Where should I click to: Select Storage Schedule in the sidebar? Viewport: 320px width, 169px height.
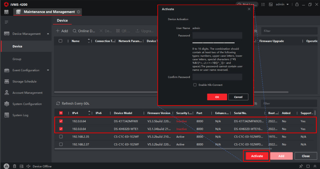click(24, 81)
